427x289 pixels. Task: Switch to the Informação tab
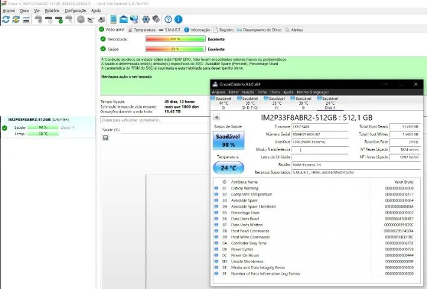[197, 30]
